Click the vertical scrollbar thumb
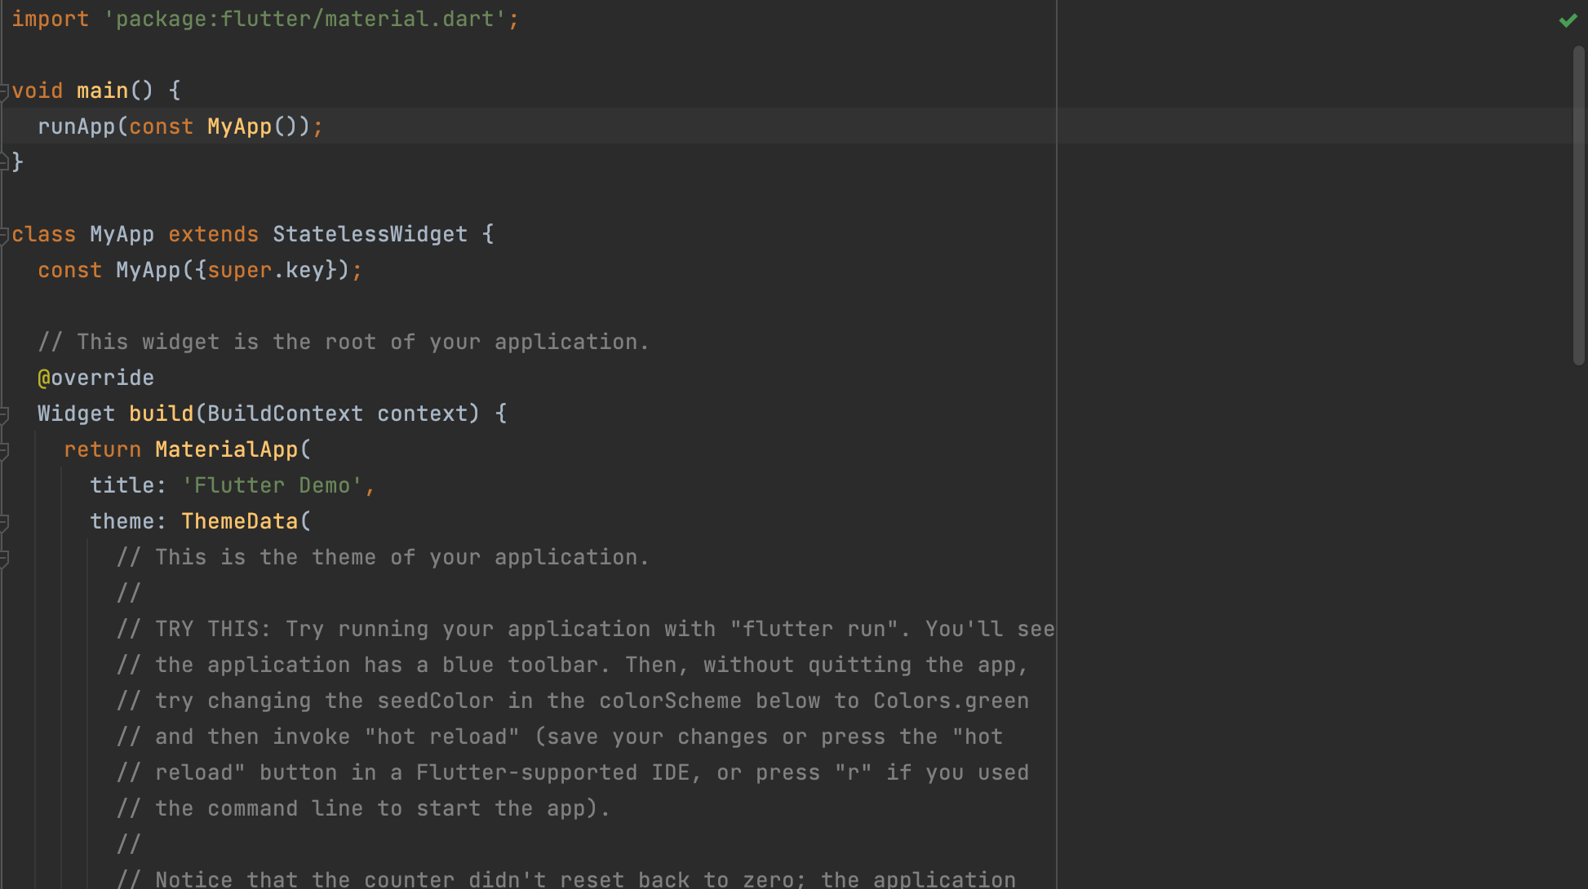Viewport: 1588px width, 889px height. 1578,204
